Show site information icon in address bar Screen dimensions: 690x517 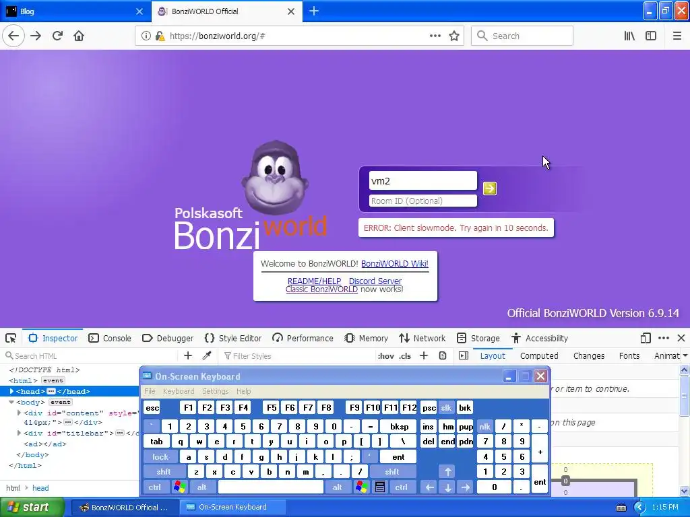pyautogui.click(x=146, y=36)
